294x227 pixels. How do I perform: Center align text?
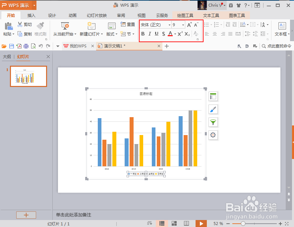click(x=215, y=34)
